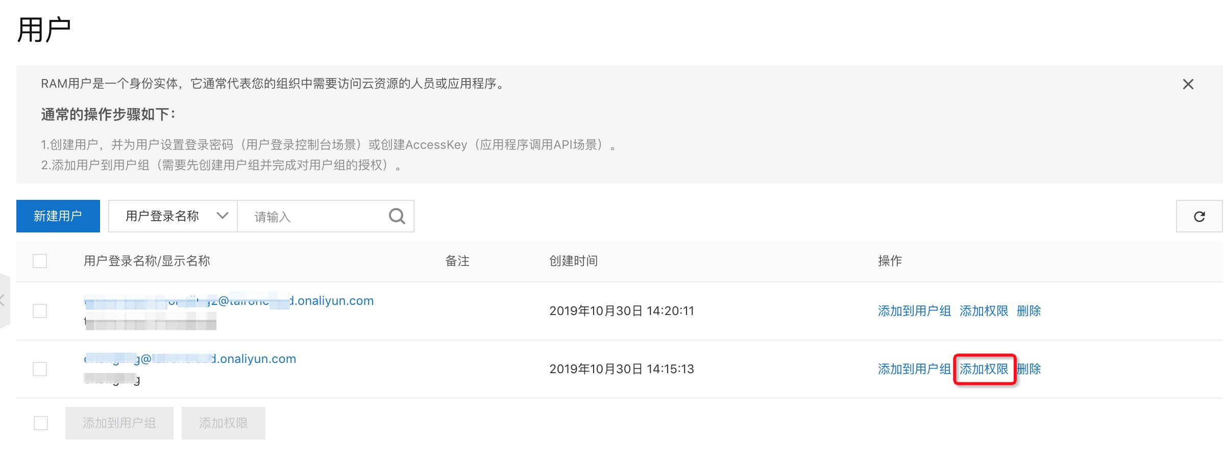This screenshot has height=469, width=1224.
Task: Click the 新建用户 button
Action: (x=58, y=216)
